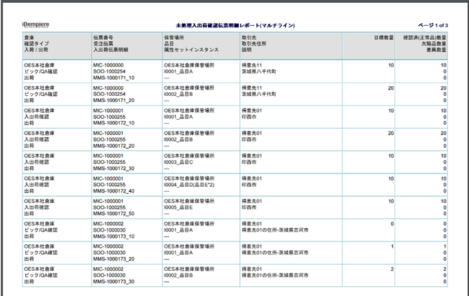Image resolution: width=469 pixels, height=296 pixels.
Task: Click the 伝票番号 header label
Action: [103, 37]
